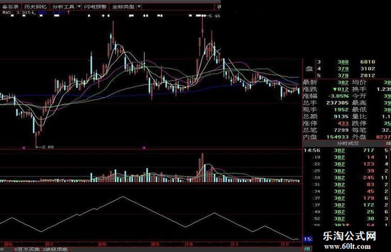Click the blue 15: time box icon
This screenshot has width=391, height=252.
tap(308, 239)
